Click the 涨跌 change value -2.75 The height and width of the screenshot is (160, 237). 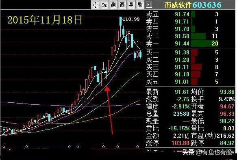coord(183,99)
